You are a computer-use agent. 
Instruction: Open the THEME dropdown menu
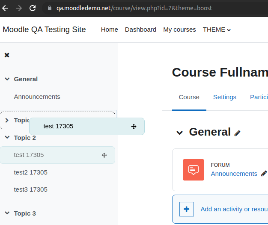tap(217, 30)
